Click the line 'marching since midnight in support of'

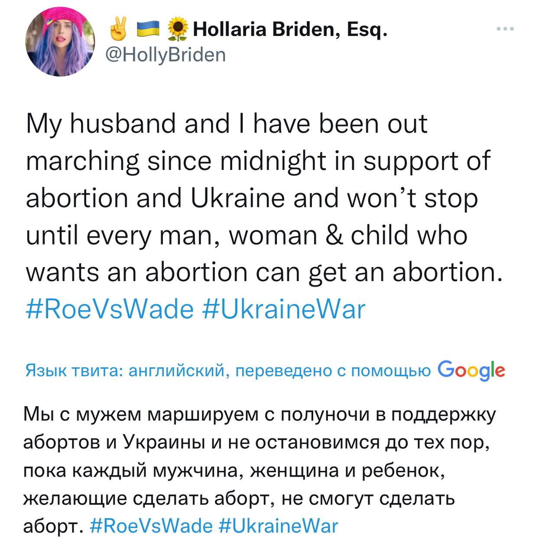[x=258, y=162]
